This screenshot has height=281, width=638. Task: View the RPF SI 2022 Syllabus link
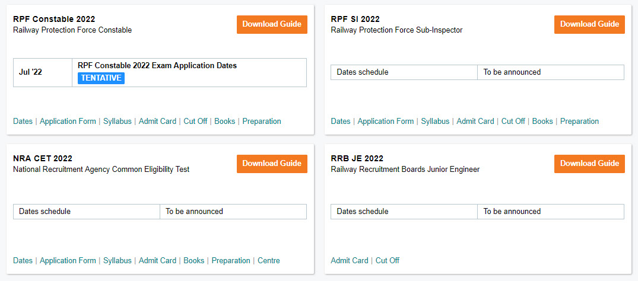(x=435, y=122)
